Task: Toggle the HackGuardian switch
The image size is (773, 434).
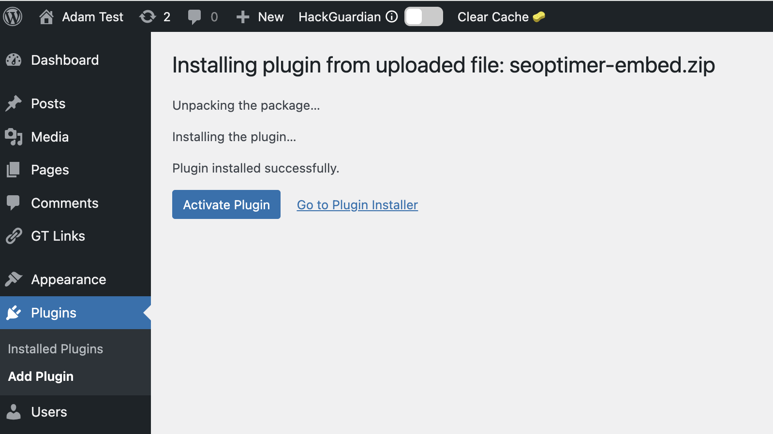Action: pyautogui.click(x=423, y=17)
